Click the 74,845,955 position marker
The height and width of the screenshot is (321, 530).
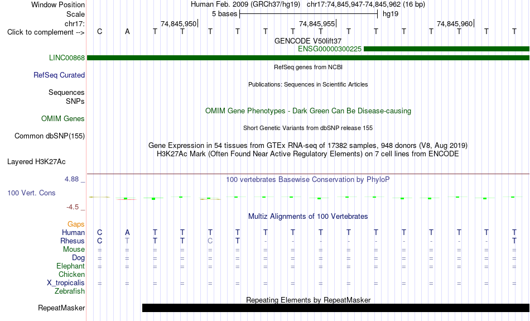coord(317,23)
